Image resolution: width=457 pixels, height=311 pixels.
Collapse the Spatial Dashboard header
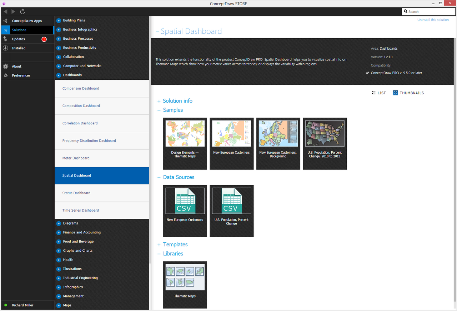157,31
